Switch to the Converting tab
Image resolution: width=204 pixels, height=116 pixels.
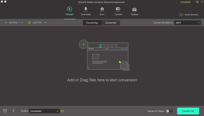coord(92,23)
